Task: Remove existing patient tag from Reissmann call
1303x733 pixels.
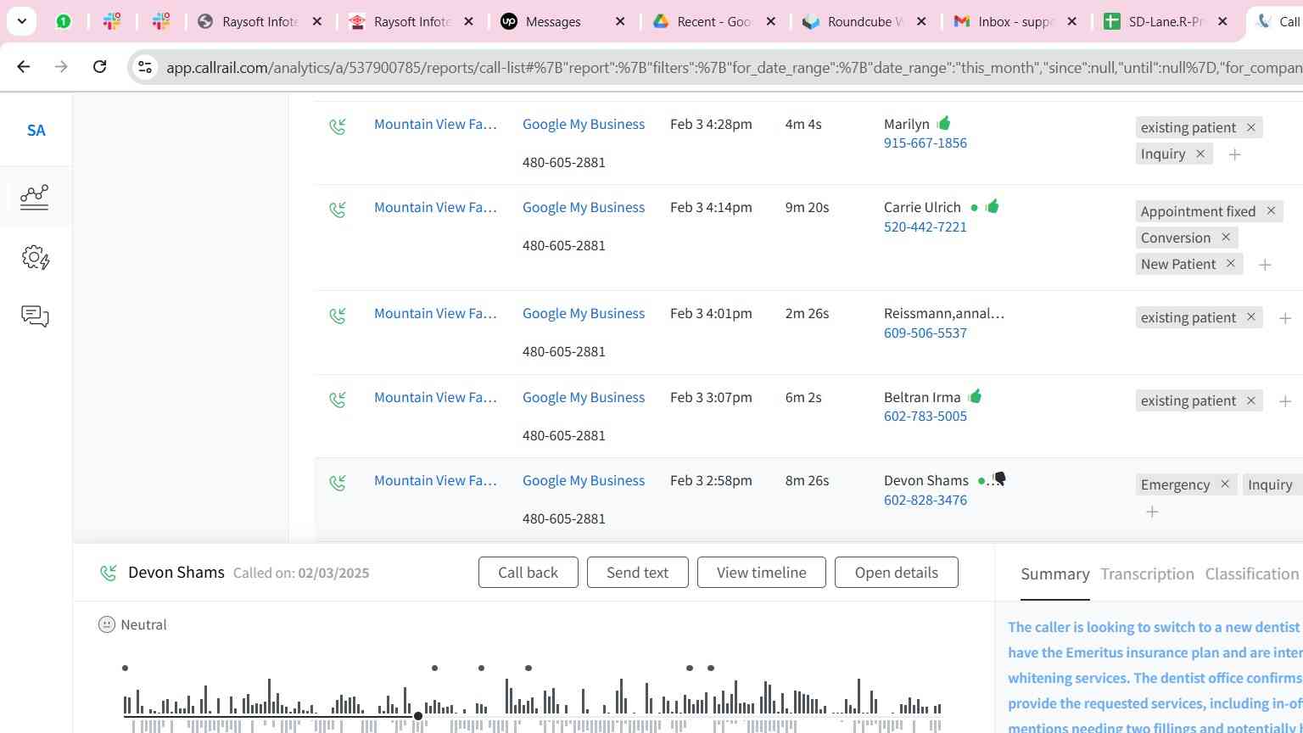Action: [x=1250, y=316]
